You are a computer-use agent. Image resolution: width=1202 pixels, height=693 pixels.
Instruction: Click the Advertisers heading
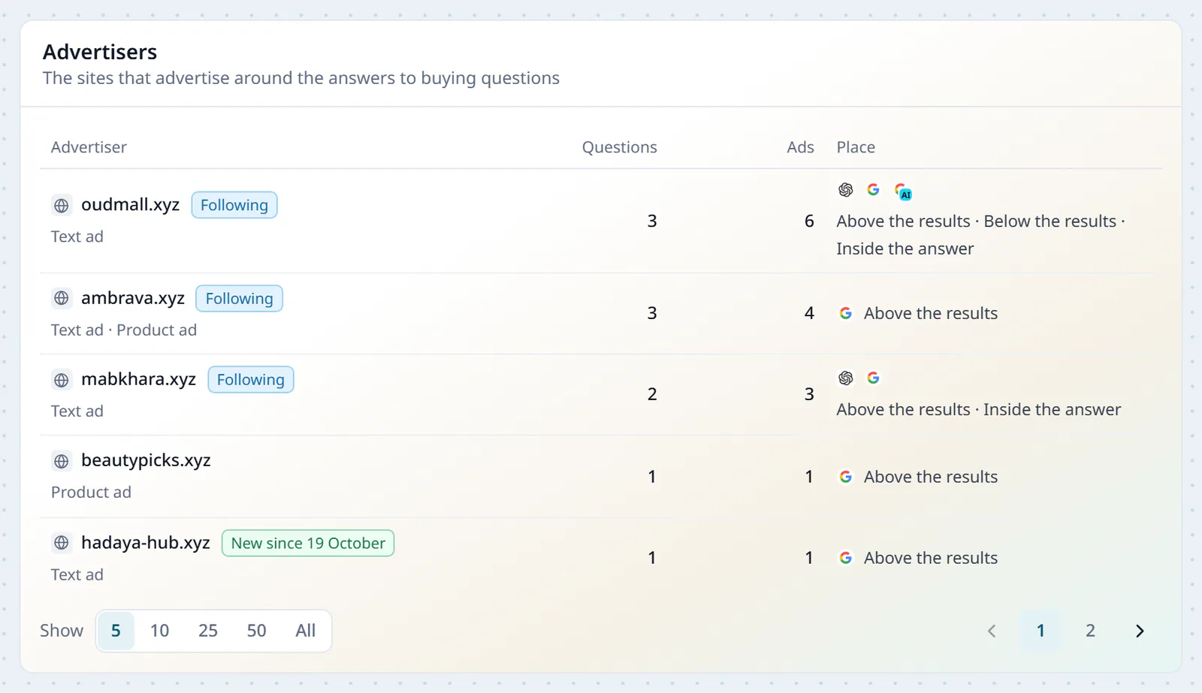coord(100,52)
